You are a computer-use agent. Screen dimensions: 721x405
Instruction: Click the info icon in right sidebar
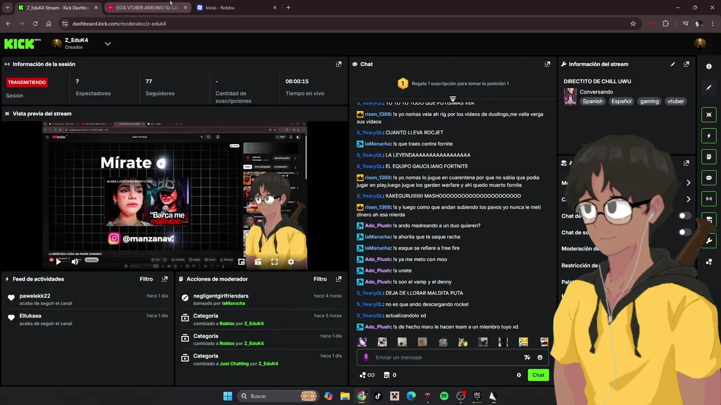[709, 66]
